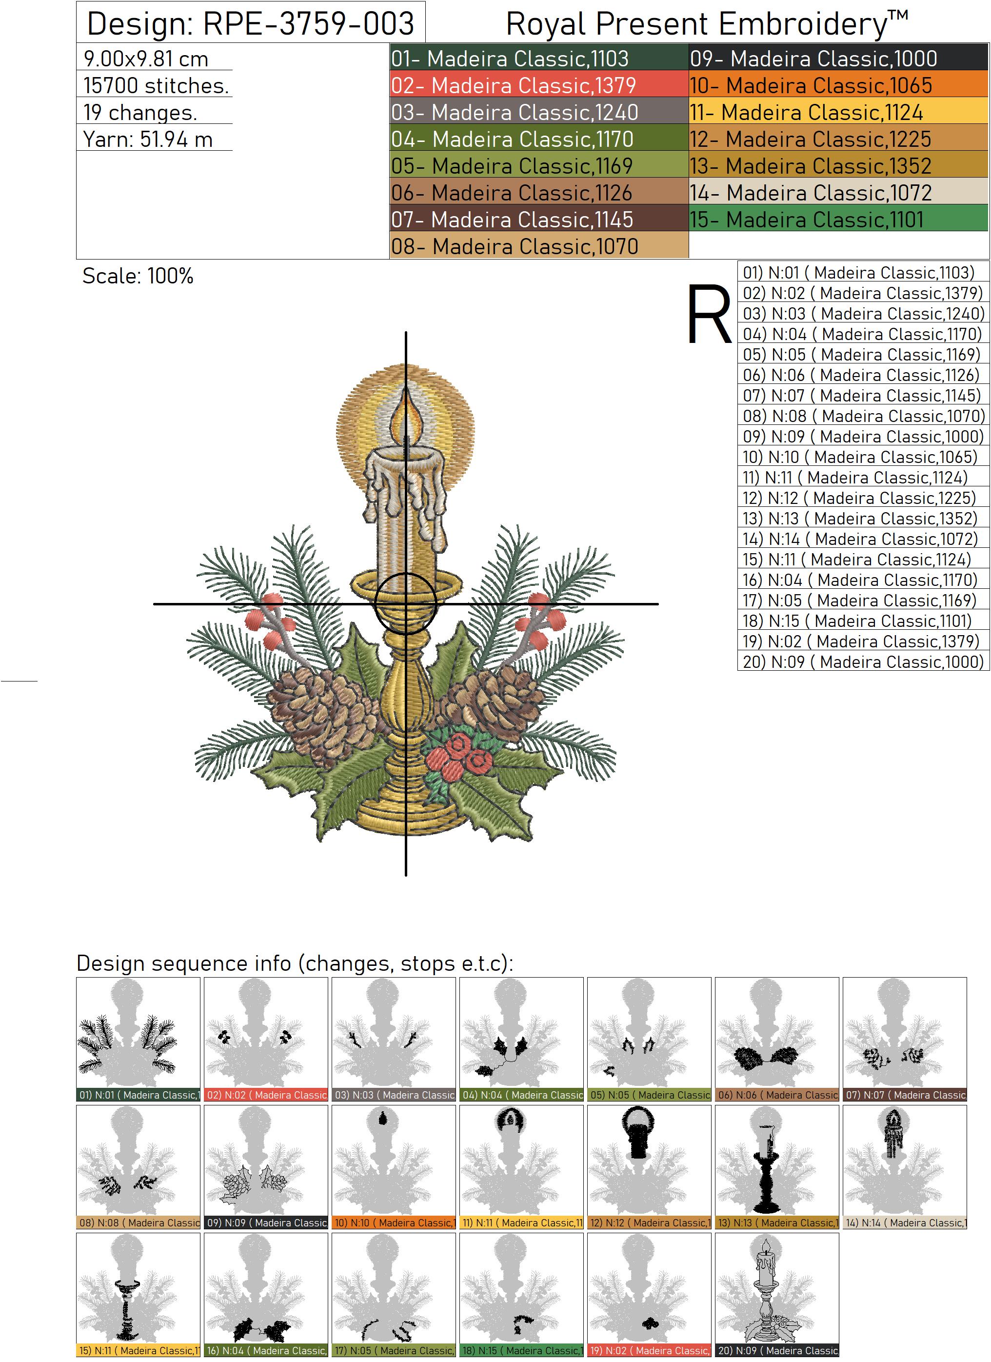Click the Design: RPE-3759-003 title box
Viewport: 991px width, 1362px height.
pyautogui.click(x=250, y=23)
